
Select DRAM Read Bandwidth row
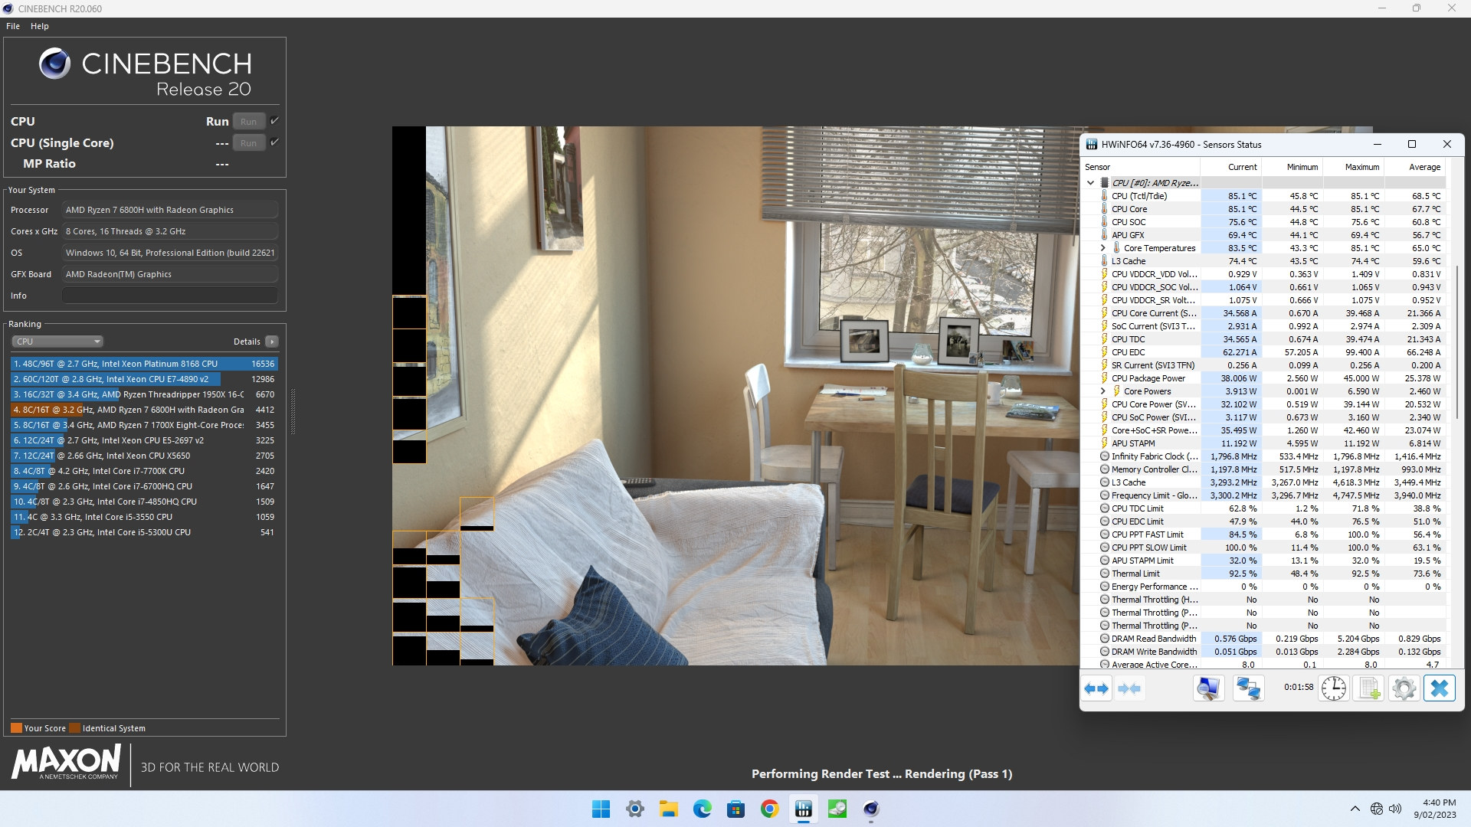pos(1263,639)
